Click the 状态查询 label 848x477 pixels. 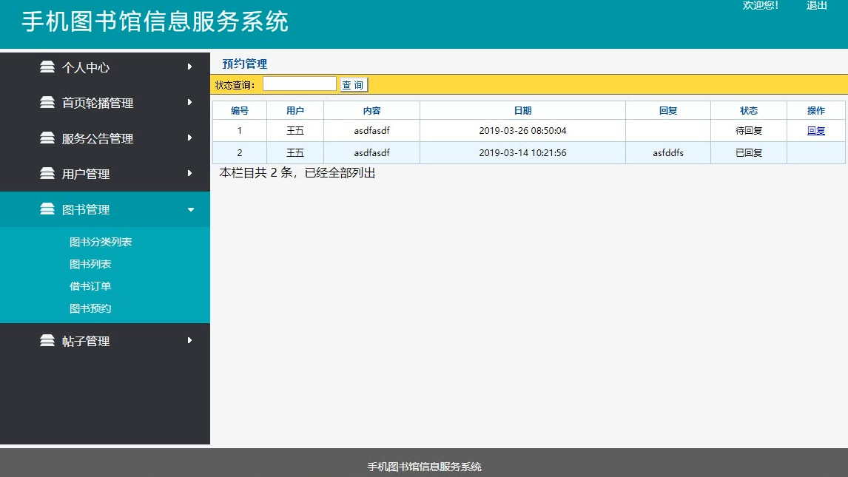click(235, 85)
